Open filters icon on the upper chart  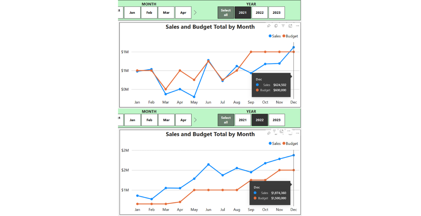tap(283, 26)
